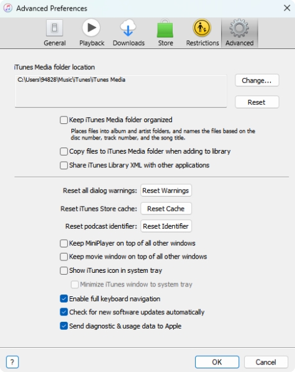The image size is (295, 372).
Task: Uncheck Enable full keyboard navigation
Action: click(x=64, y=299)
